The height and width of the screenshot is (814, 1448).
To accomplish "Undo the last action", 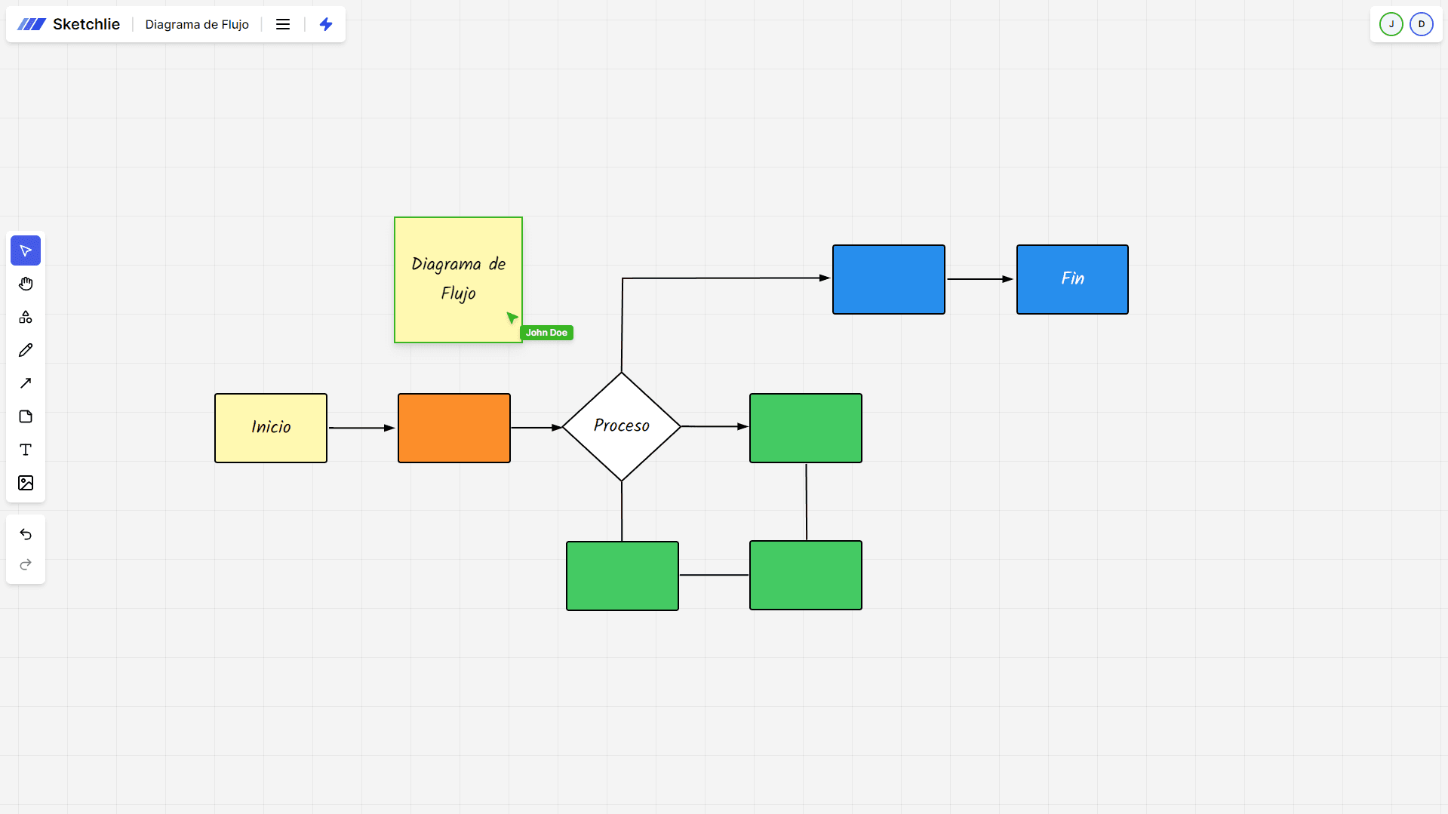I will click(x=26, y=534).
